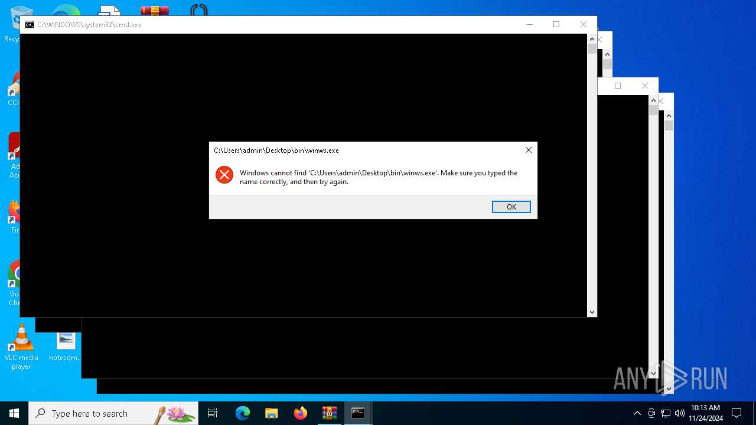Open the Windows Start menu
This screenshot has height=425, width=756.
tap(14, 413)
